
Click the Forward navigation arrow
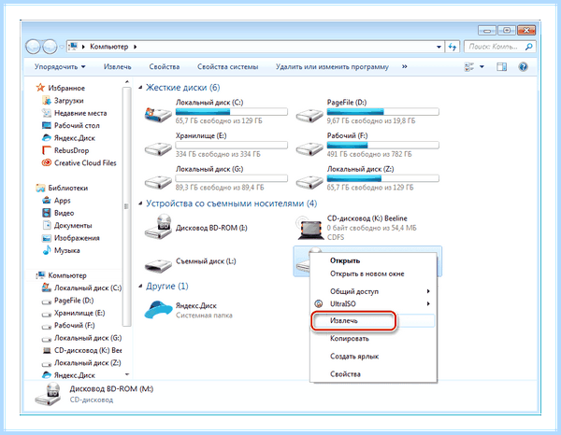[50, 47]
